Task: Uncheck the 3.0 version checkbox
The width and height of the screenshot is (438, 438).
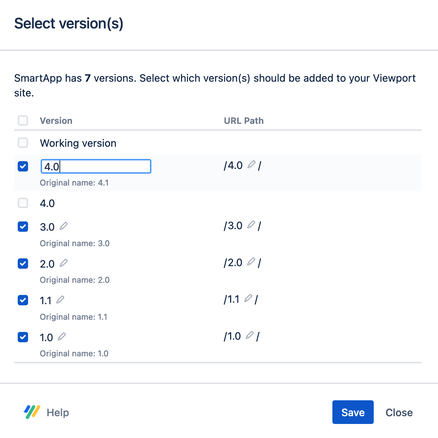Action: click(23, 227)
